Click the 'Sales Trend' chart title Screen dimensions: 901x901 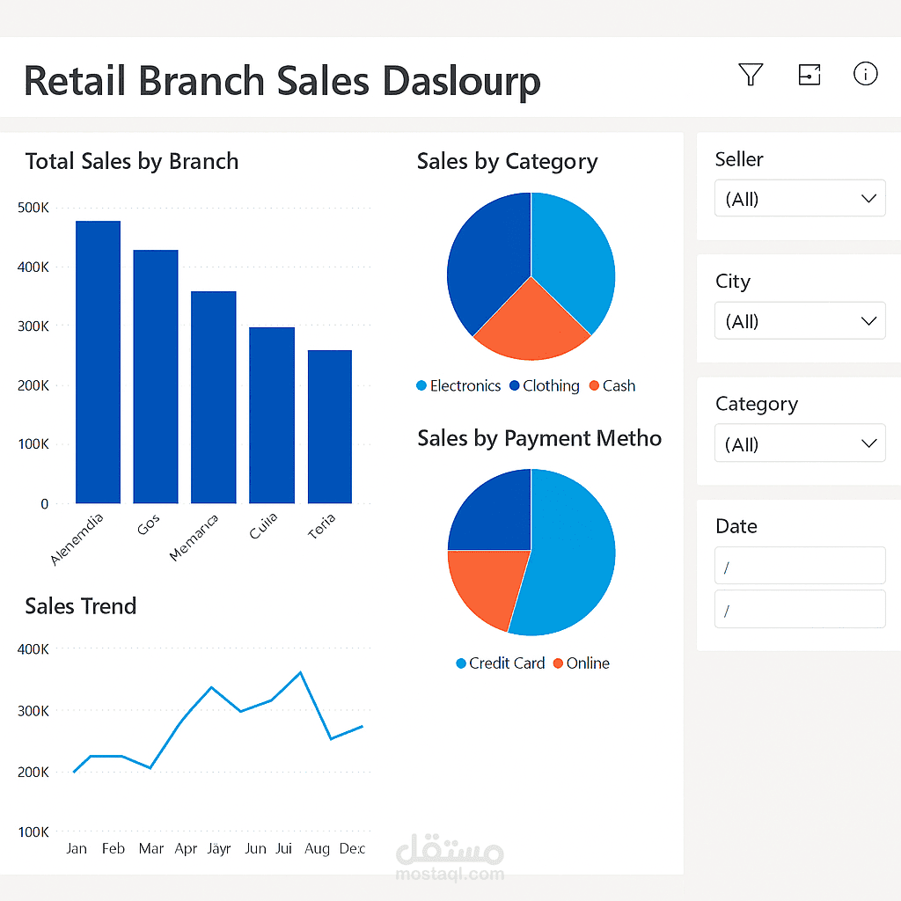click(x=80, y=606)
